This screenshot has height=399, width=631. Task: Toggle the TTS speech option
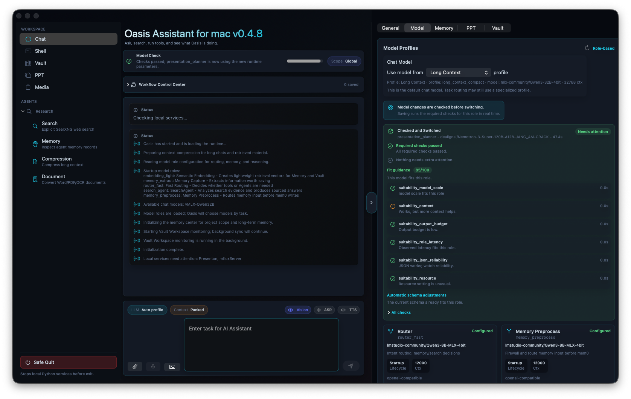349,310
